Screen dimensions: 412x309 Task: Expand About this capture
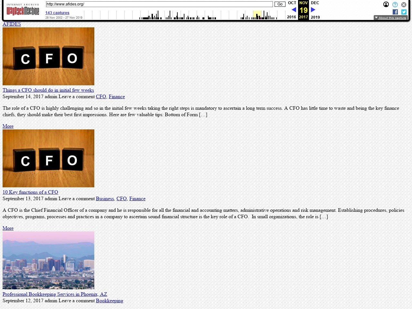pyautogui.click(x=390, y=18)
